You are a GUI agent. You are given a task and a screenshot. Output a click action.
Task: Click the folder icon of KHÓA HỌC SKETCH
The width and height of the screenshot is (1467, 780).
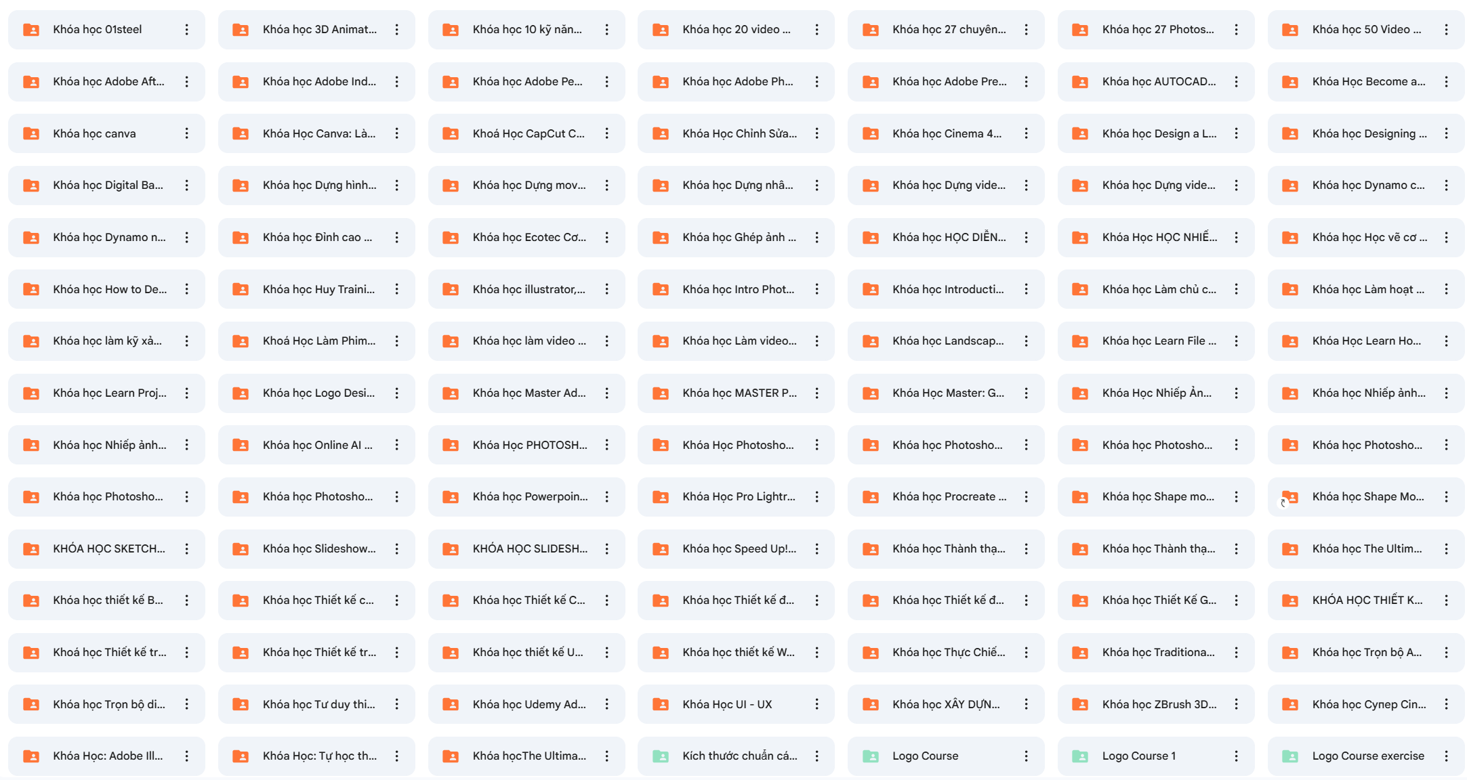point(31,548)
